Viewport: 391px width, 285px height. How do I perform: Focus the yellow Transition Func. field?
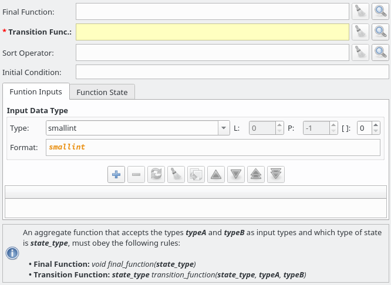click(213, 32)
